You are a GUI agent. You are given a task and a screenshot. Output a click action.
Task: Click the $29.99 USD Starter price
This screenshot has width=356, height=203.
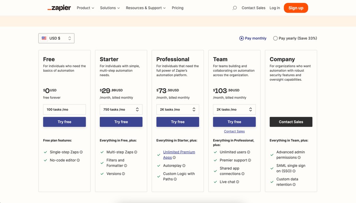click(x=111, y=91)
